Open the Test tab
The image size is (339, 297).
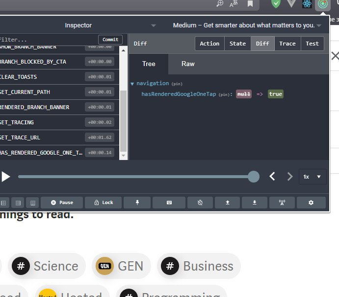point(312,44)
